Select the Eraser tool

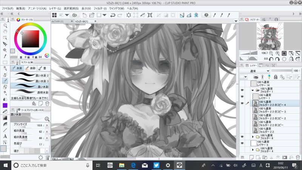5,87
